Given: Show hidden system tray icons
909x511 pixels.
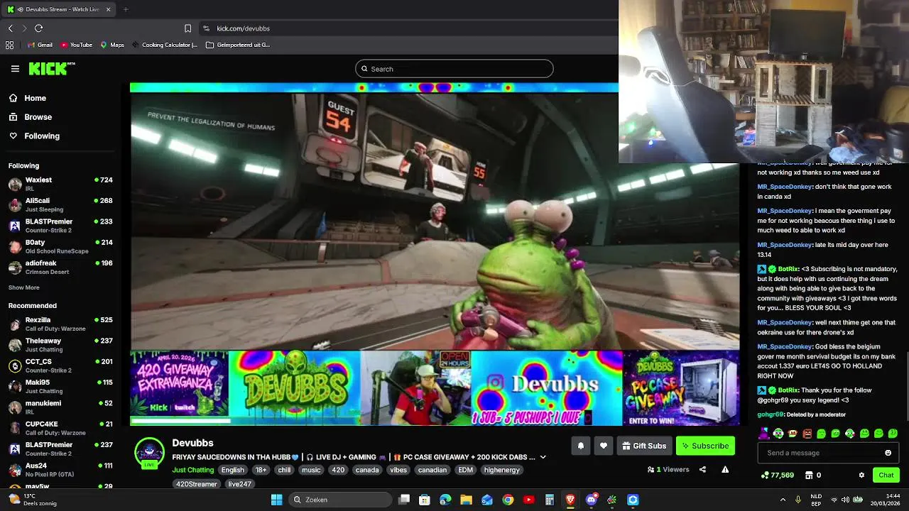Looking at the screenshot, I should point(783,500).
